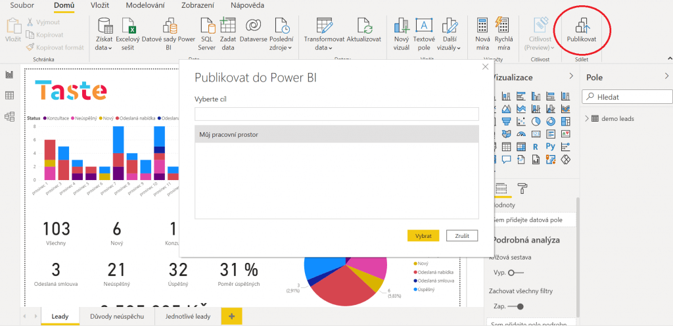Click the Zrušit button
Viewport: 673px width, 326px height.
[462, 235]
